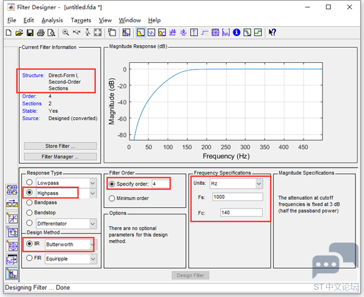
Task: Select the Minimum order option
Action: tap(129, 198)
